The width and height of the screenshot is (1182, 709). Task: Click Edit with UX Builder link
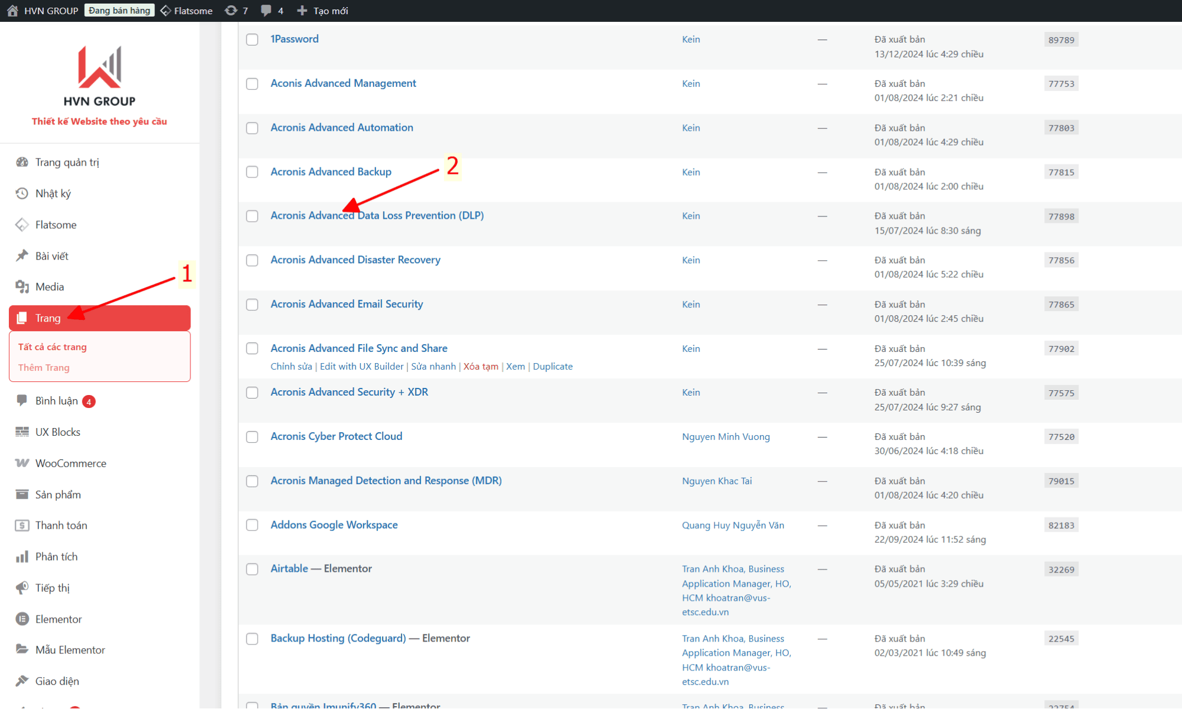pos(361,367)
